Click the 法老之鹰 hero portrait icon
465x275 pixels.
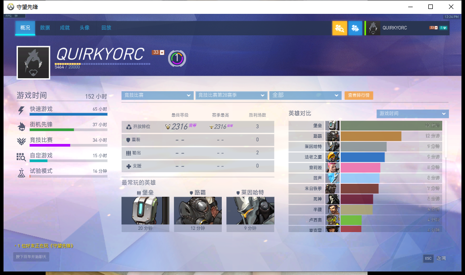(x=333, y=157)
